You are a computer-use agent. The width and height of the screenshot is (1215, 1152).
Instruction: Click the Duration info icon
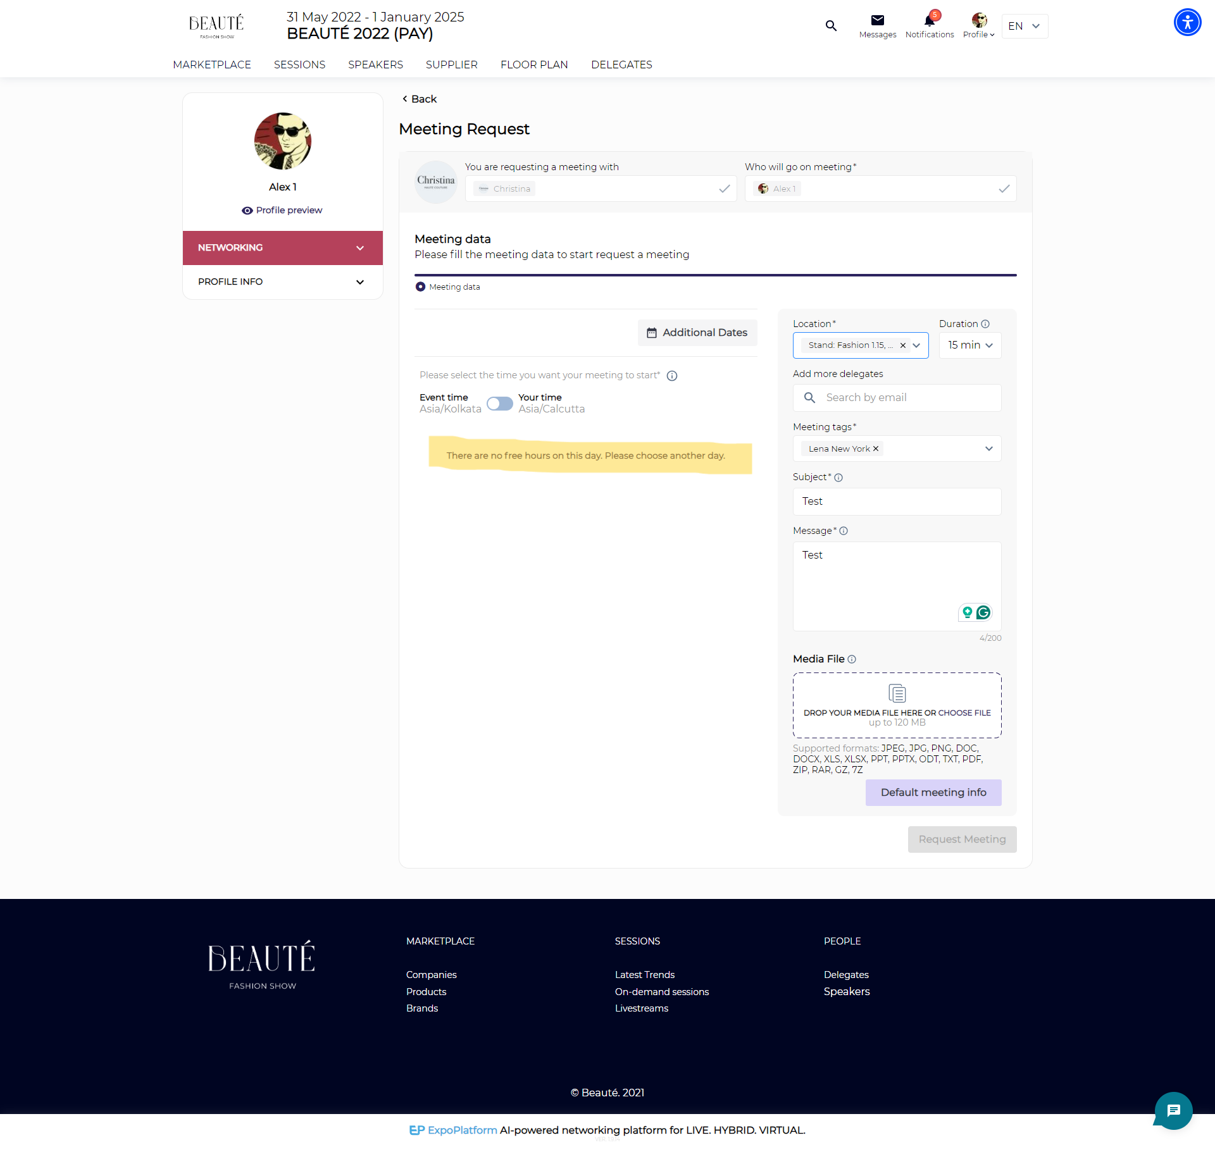985,324
